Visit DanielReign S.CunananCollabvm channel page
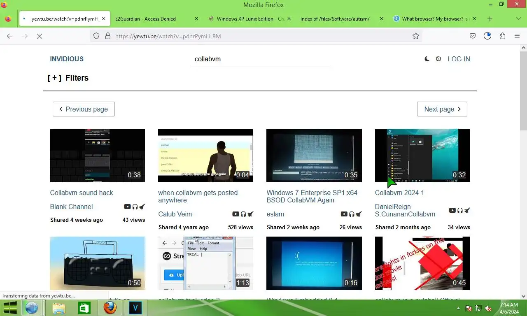Screen dimensions: 527x316 coord(405,210)
